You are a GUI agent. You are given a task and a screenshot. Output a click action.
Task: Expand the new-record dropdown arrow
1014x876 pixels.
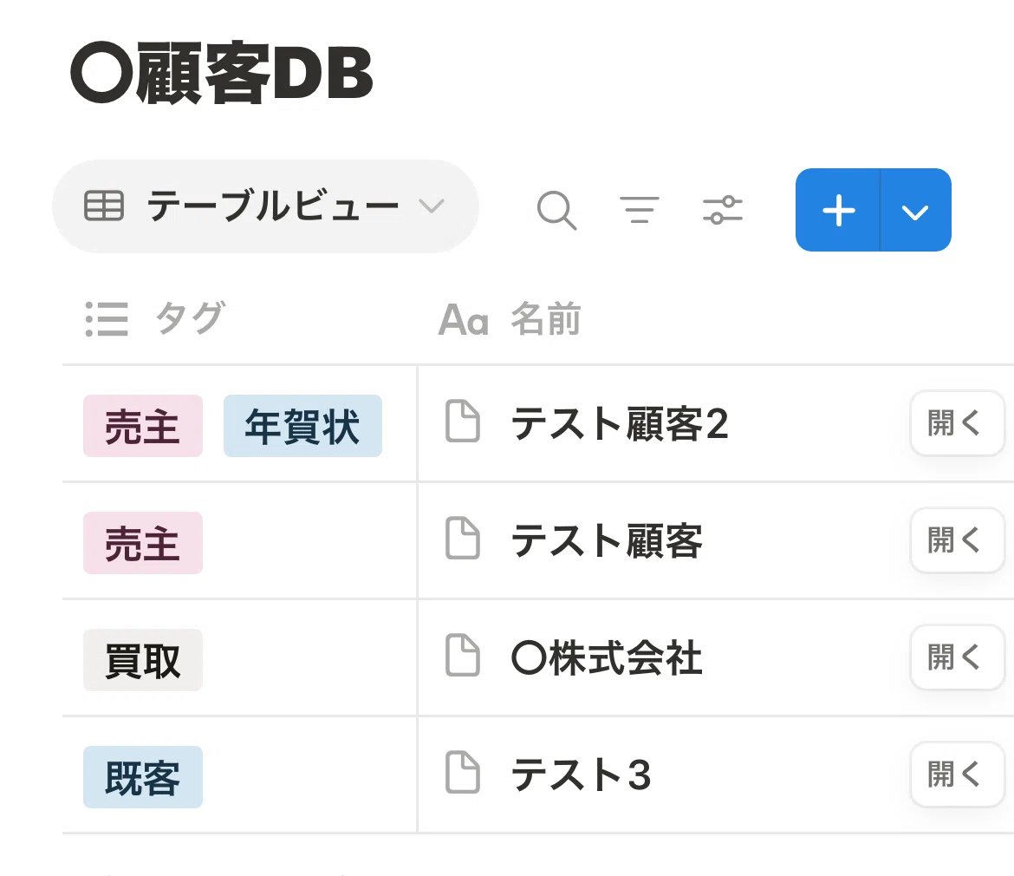click(916, 210)
